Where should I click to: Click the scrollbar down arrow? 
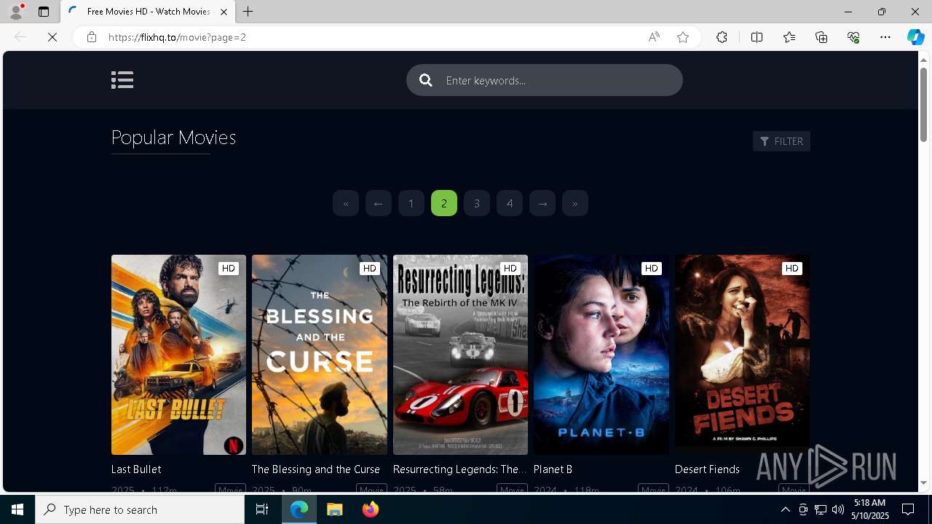(x=923, y=483)
